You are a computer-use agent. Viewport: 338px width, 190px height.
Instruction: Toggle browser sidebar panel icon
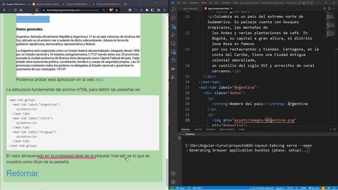153,10
